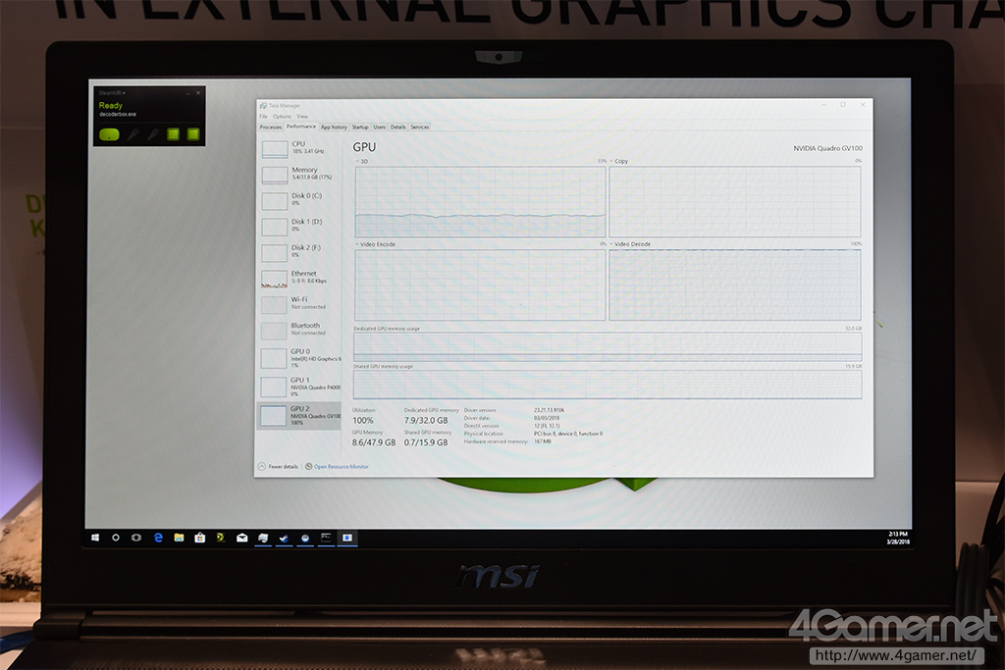Select GPU 1 NVIDIA Quadro P4000
This screenshot has height=670, width=1005.
point(299,387)
